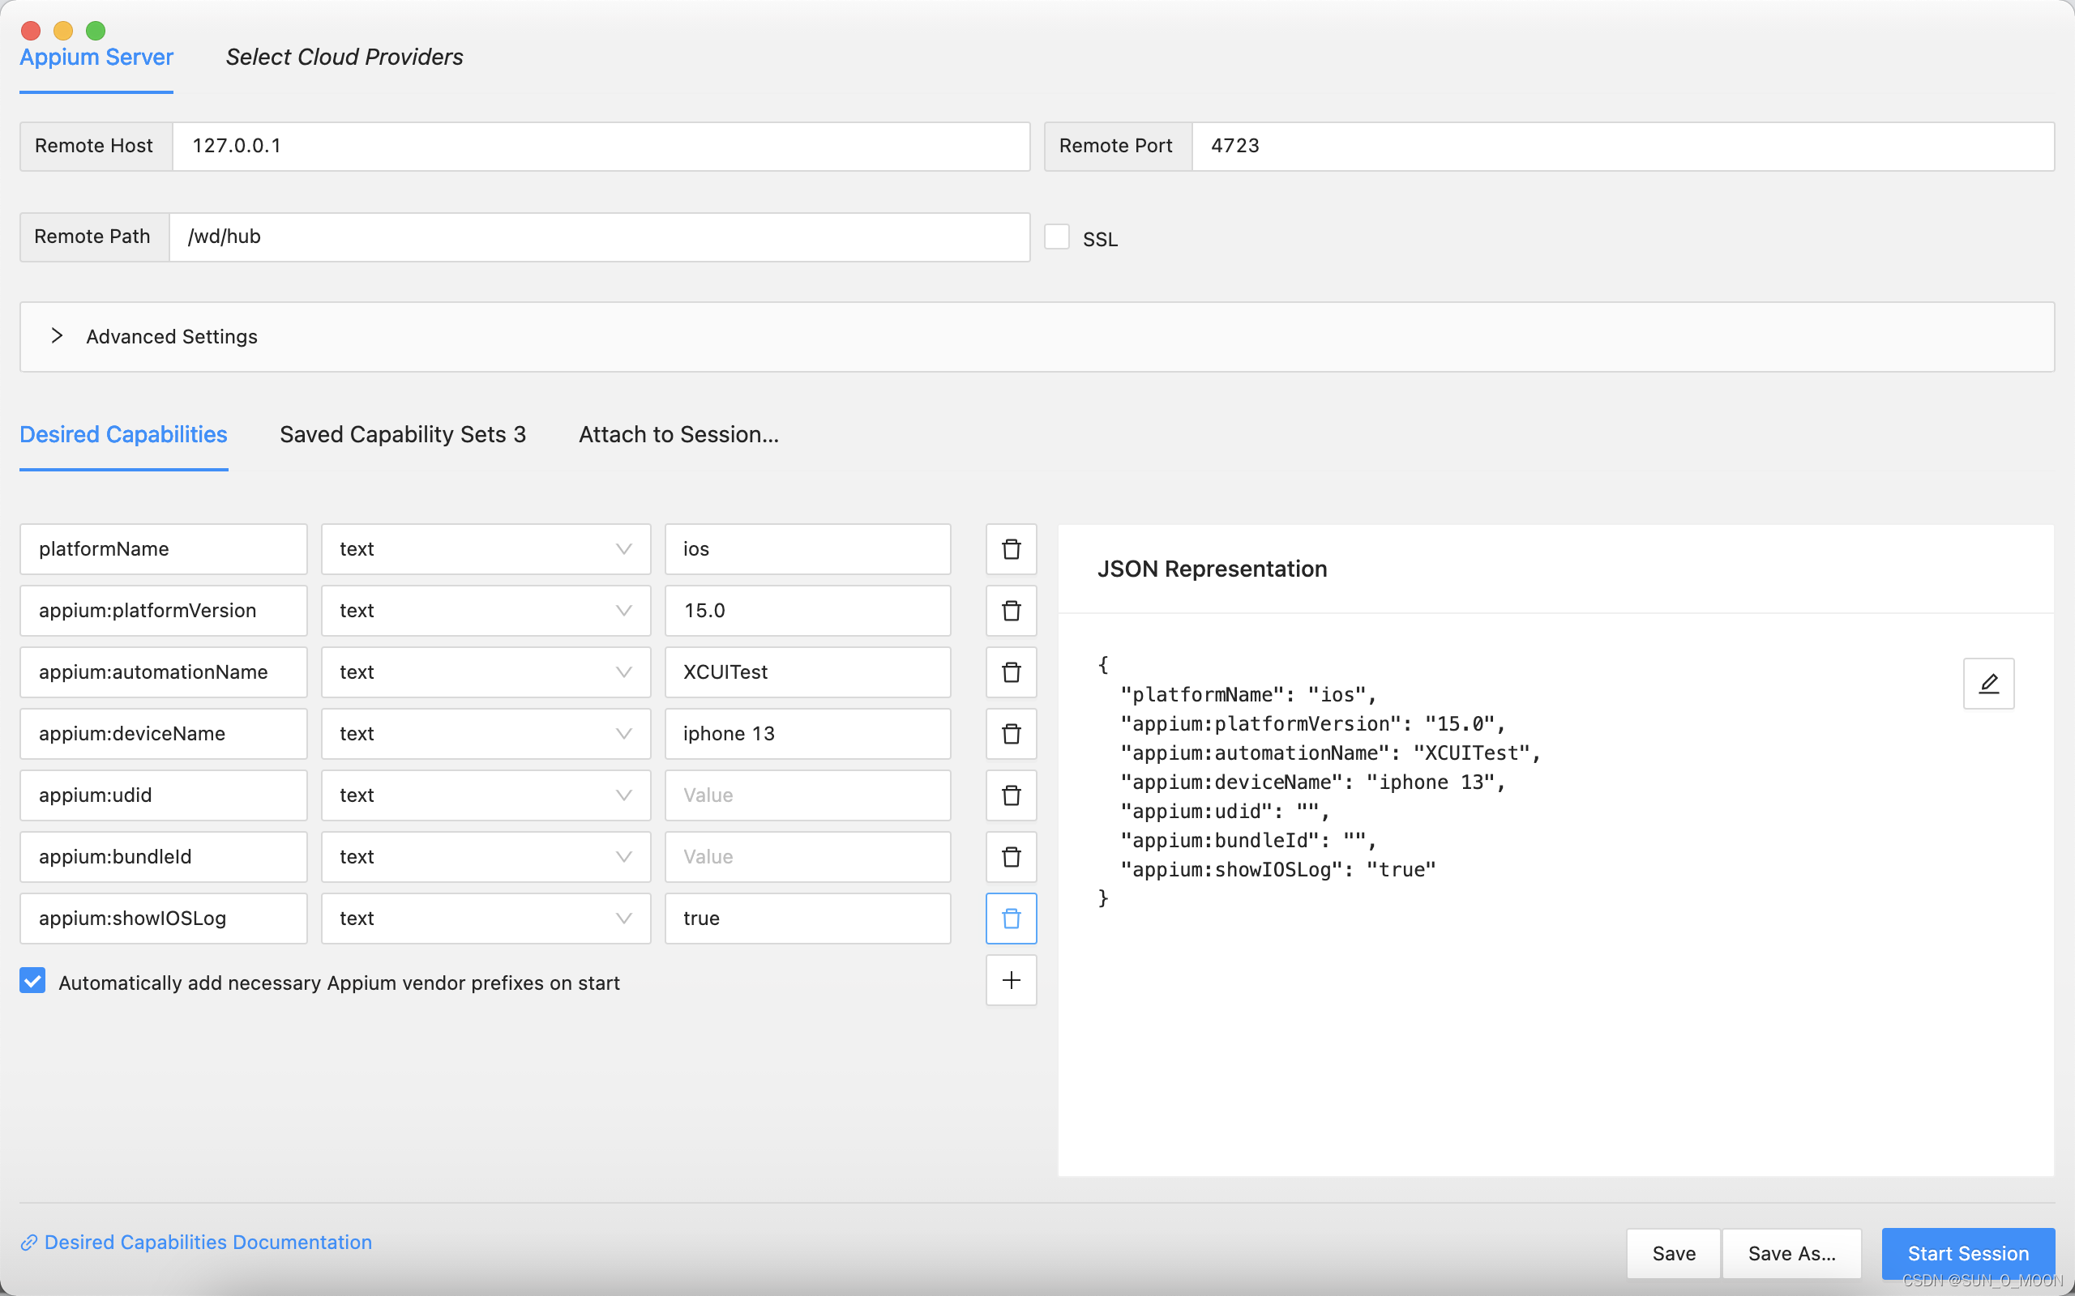Image resolution: width=2075 pixels, height=1296 pixels.
Task: Uncheck automatically add Appium vendor prefixes
Action: (32, 981)
